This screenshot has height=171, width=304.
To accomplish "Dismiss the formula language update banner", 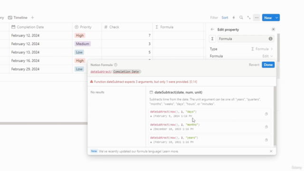I will click(271, 151).
